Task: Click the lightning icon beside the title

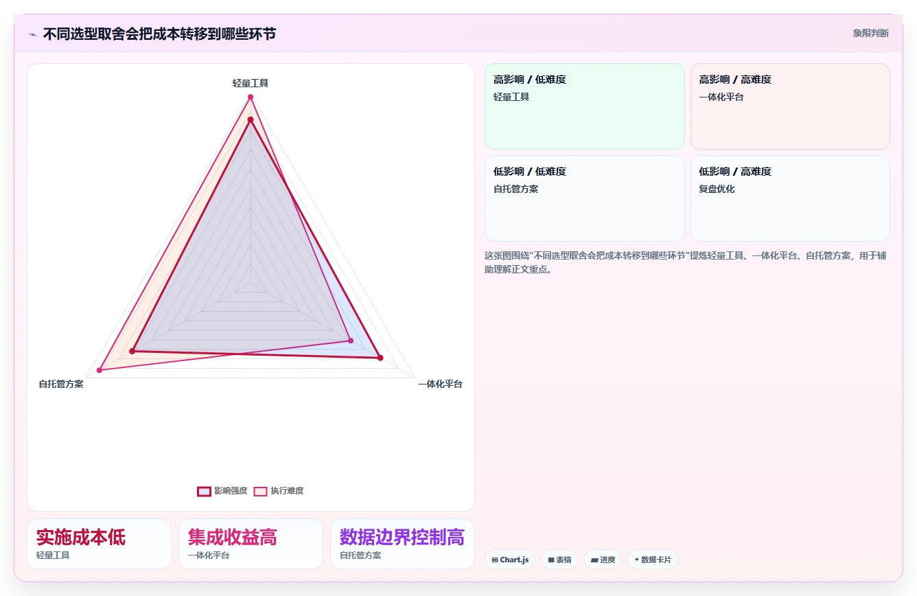Action: (32, 34)
